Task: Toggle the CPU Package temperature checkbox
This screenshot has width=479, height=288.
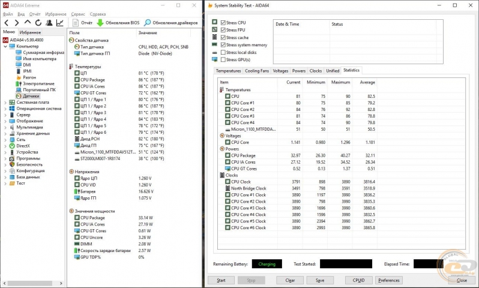Action: point(77,80)
